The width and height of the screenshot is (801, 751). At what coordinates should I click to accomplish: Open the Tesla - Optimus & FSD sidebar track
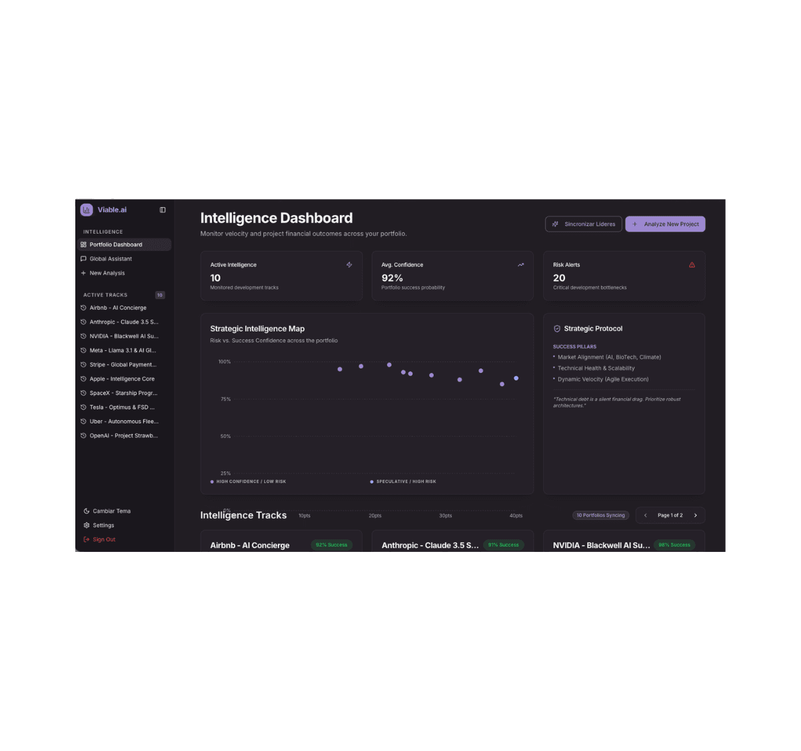click(x=124, y=407)
